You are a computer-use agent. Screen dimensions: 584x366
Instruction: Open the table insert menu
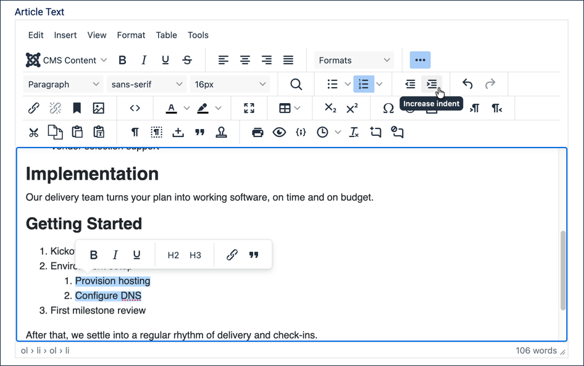coord(289,108)
